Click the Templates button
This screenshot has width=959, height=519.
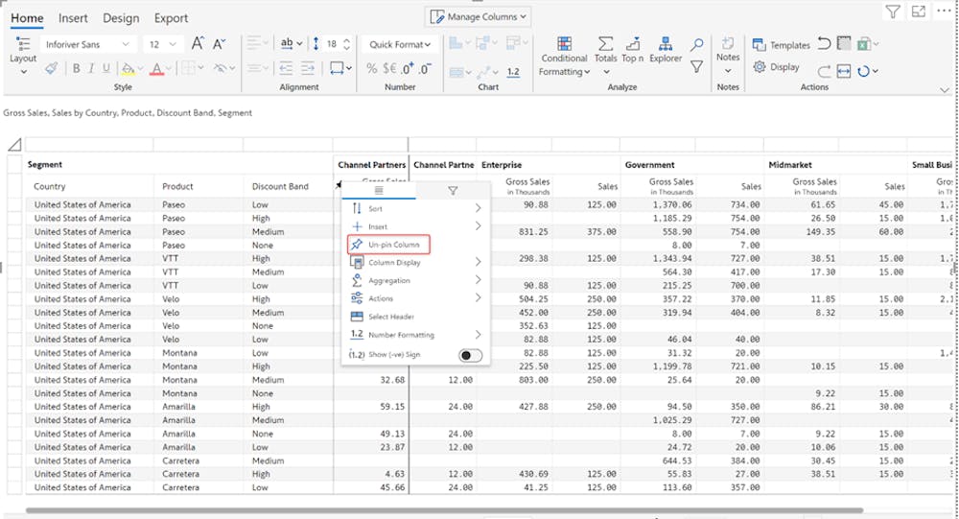782,45
